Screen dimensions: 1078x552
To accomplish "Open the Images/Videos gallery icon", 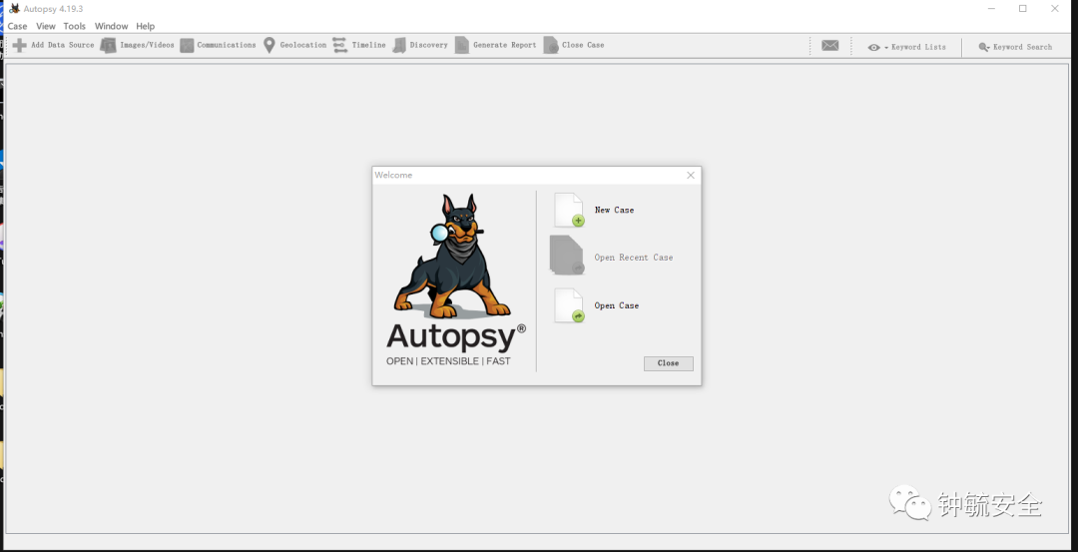I will click(x=108, y=45).
